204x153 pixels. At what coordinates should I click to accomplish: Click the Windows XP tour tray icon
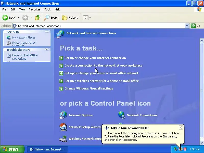pos(180,149)
